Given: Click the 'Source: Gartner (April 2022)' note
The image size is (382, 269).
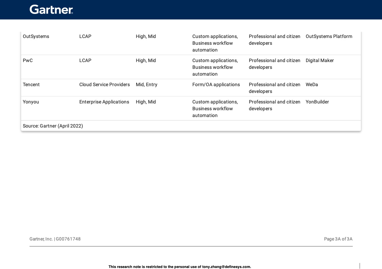Looking at the screenshot, I should click(53, 126).
